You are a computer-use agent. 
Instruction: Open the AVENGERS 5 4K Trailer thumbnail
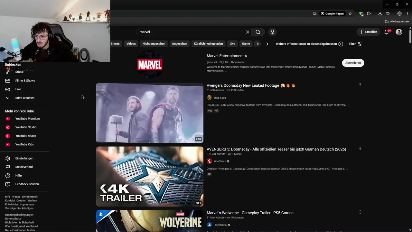tap(150, 177)
